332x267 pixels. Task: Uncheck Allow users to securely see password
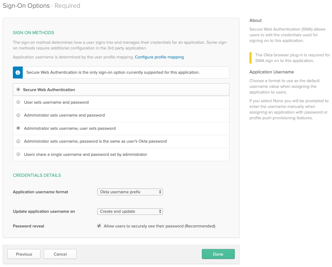click(99, 226)
